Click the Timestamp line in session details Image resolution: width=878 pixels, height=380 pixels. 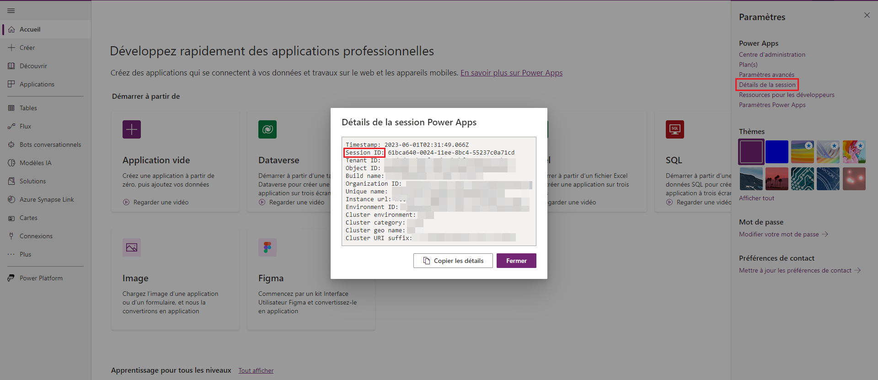tap(407, 145)
